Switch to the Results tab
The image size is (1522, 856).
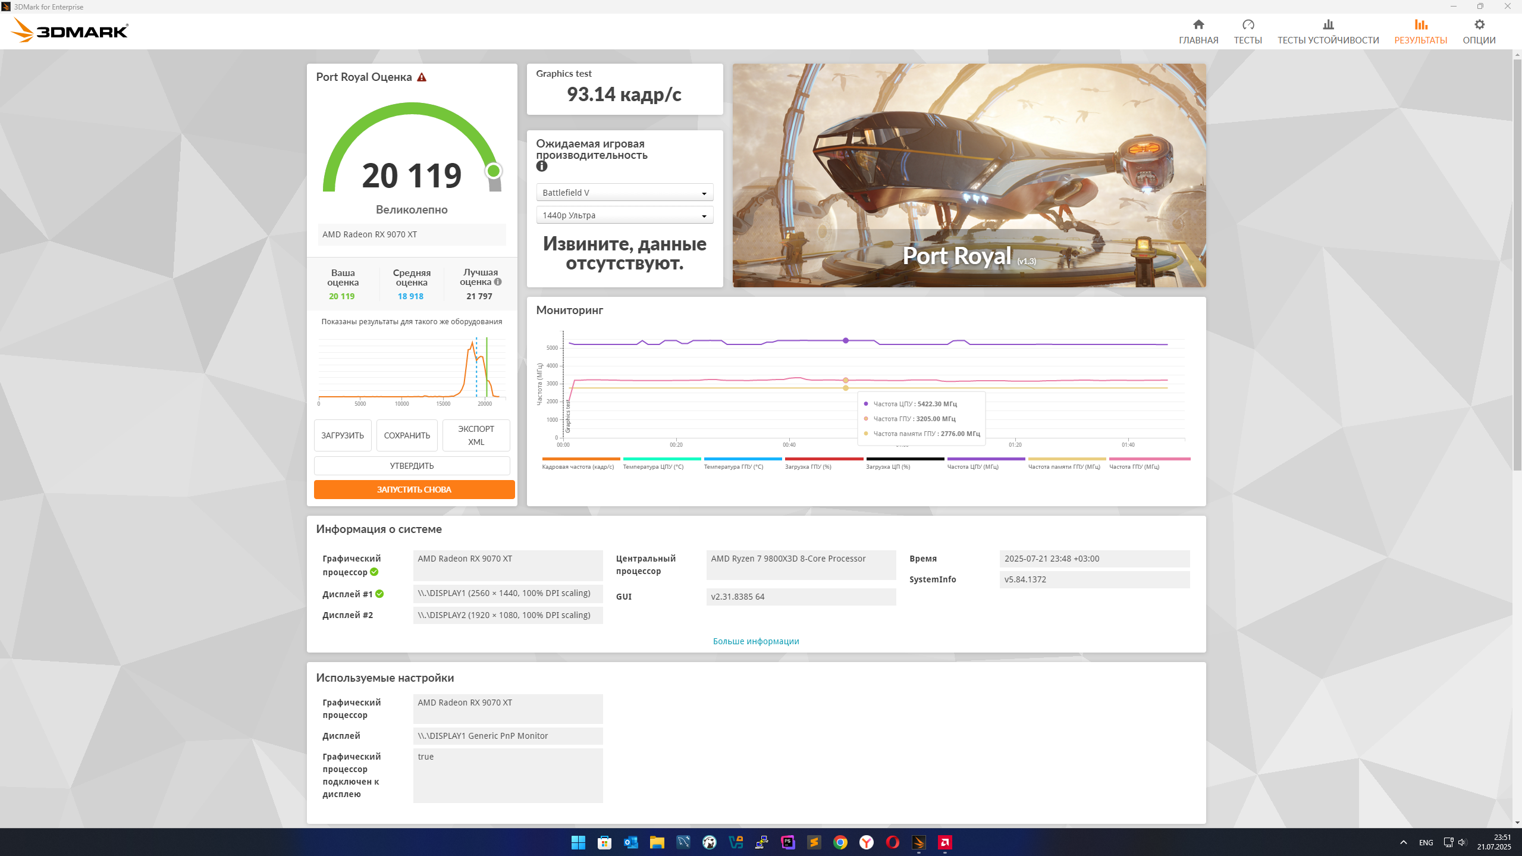coord(1420,32)
